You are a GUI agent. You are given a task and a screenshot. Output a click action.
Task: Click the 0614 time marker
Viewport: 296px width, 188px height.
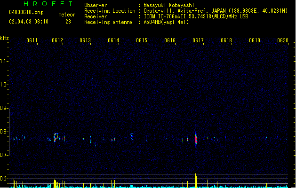tap(113, 40)
